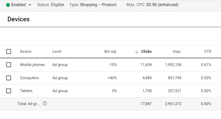The height and width of the screenshot is (119, 221).
Task: Click the CTR column header
Action: pos(207,51)
